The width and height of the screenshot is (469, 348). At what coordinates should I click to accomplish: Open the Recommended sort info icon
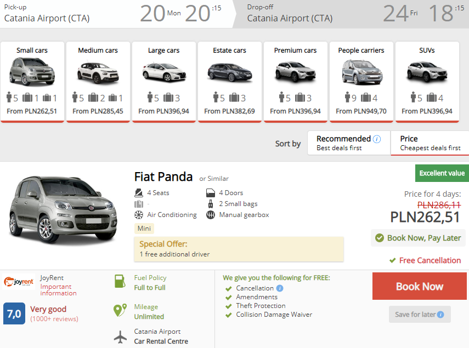coord(377,139)
